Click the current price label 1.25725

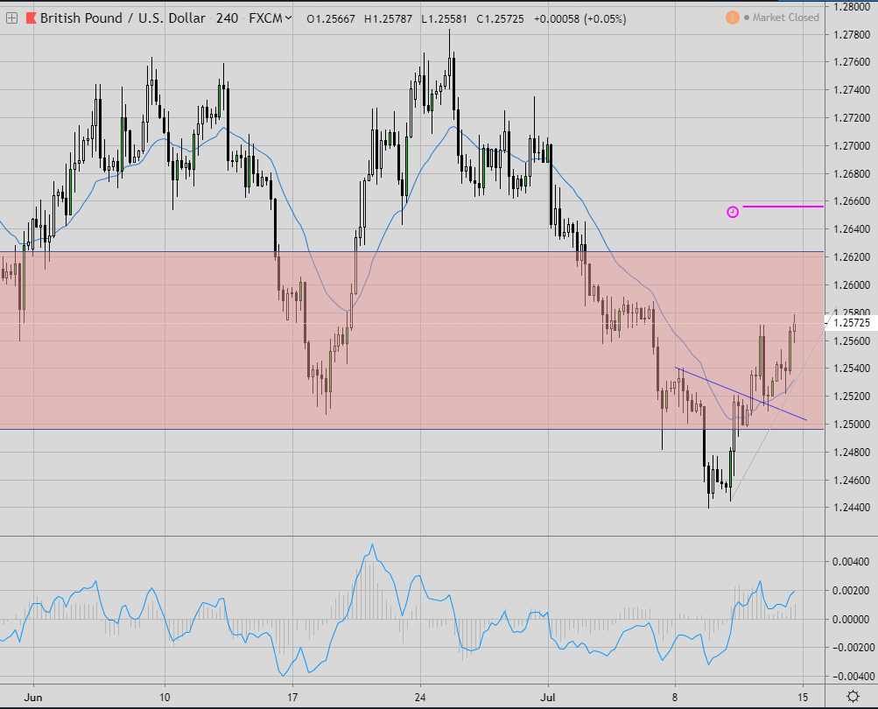(x=852, y=323)
